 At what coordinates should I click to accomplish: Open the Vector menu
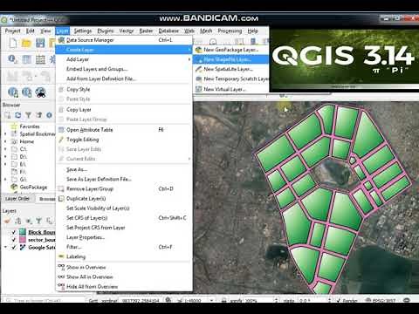127,31
